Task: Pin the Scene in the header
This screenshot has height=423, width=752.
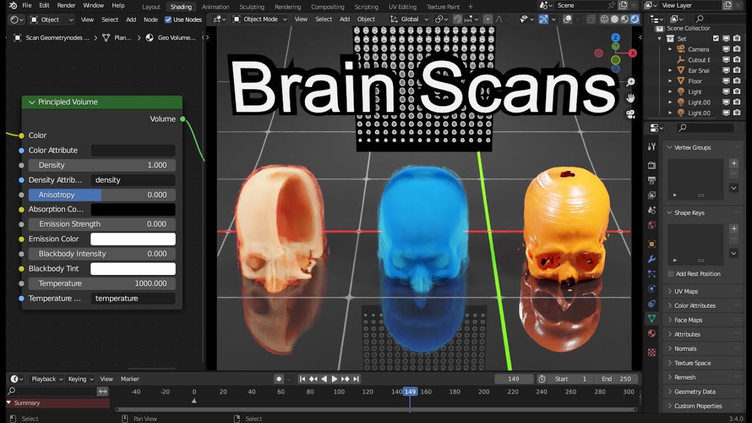Action: click(612, 5)
